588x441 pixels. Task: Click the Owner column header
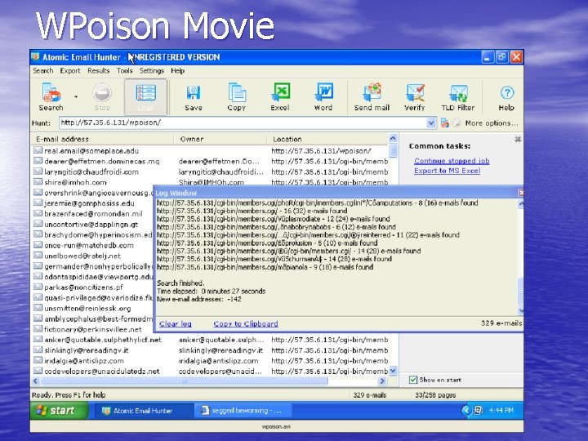(x=220, y=139)
